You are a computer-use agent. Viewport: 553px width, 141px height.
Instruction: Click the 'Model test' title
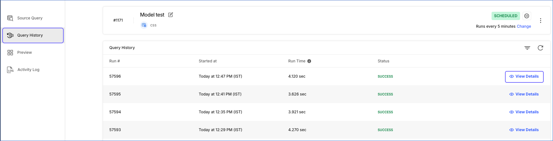click(x=152, y=15)
